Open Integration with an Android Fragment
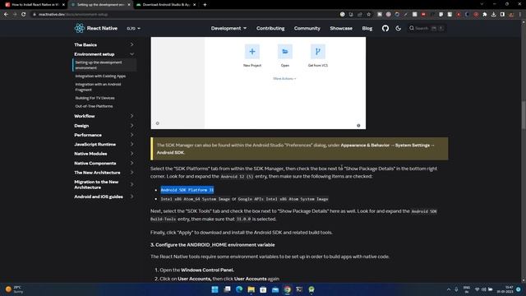The height and width of the screenshot is (296, 526). click(98, 87)
